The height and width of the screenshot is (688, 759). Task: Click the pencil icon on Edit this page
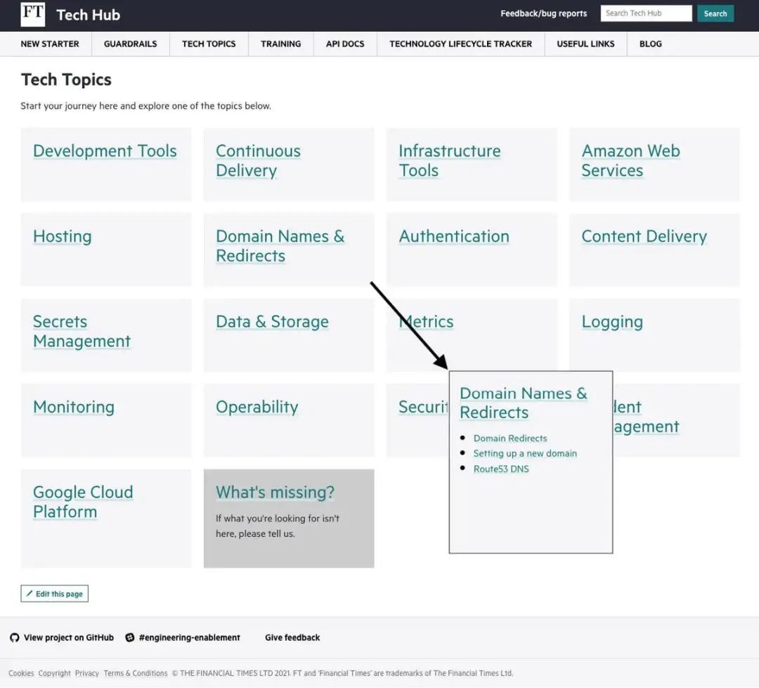30,593
